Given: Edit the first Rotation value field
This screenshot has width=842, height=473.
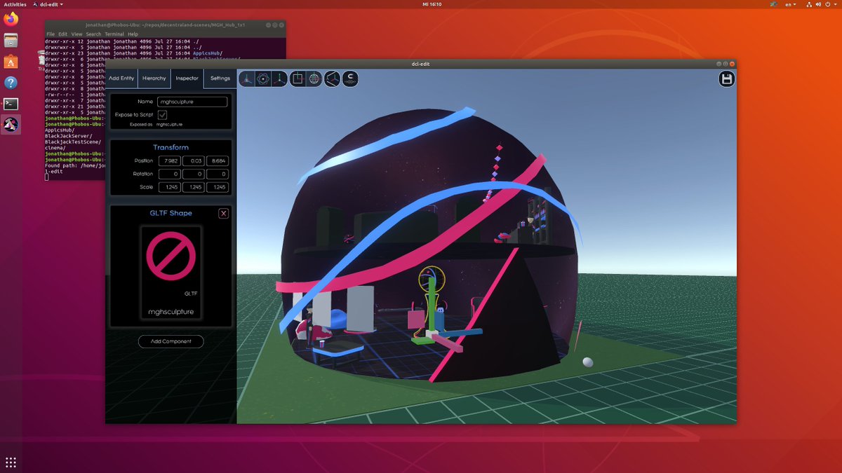Looking at the screenshot, I should (169, 174).
